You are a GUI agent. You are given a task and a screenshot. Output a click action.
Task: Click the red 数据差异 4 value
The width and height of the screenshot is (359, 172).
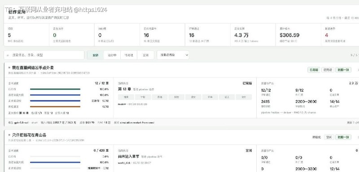tap(327, 35)
